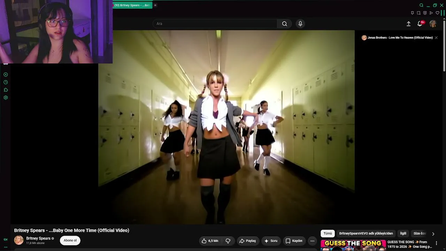Open YouTube notifications bell

[420, 24]
